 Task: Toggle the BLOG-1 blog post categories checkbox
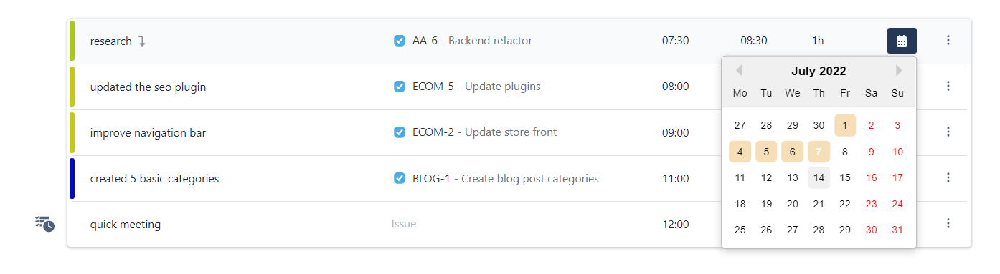[x=400, y=178]
